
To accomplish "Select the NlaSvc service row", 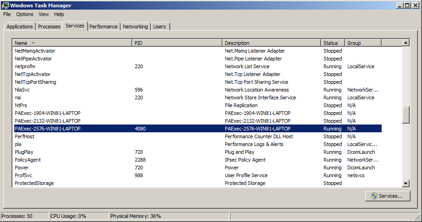I will pyautogui.click(x=198, y=90).
